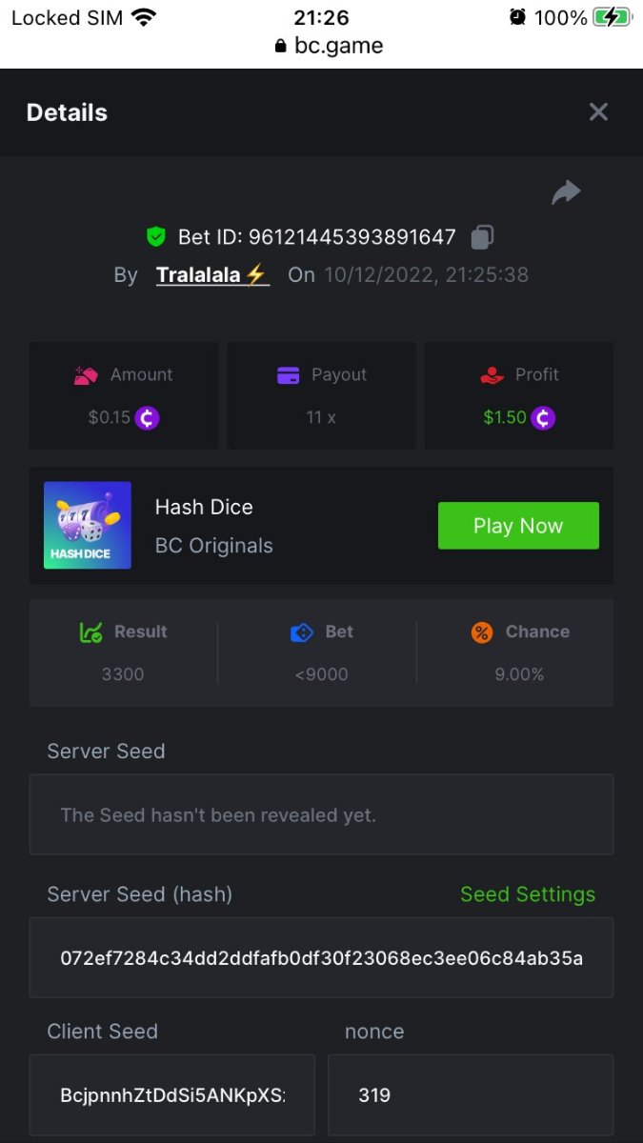
Task: Click the purple coin beside $1.50 profit
Action: point(543,417)
